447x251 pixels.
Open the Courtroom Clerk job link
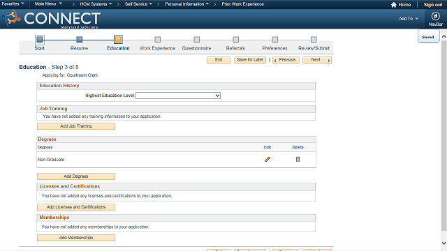(x=82, y=75)
